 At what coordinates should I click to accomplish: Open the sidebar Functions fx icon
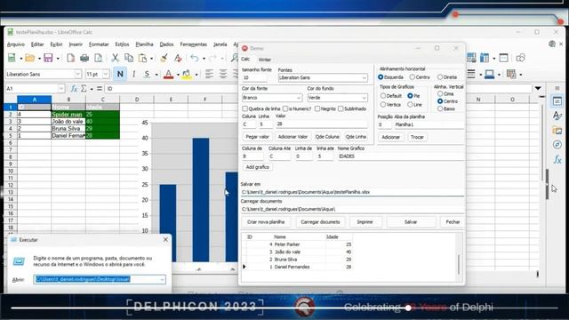coord(557,159)
